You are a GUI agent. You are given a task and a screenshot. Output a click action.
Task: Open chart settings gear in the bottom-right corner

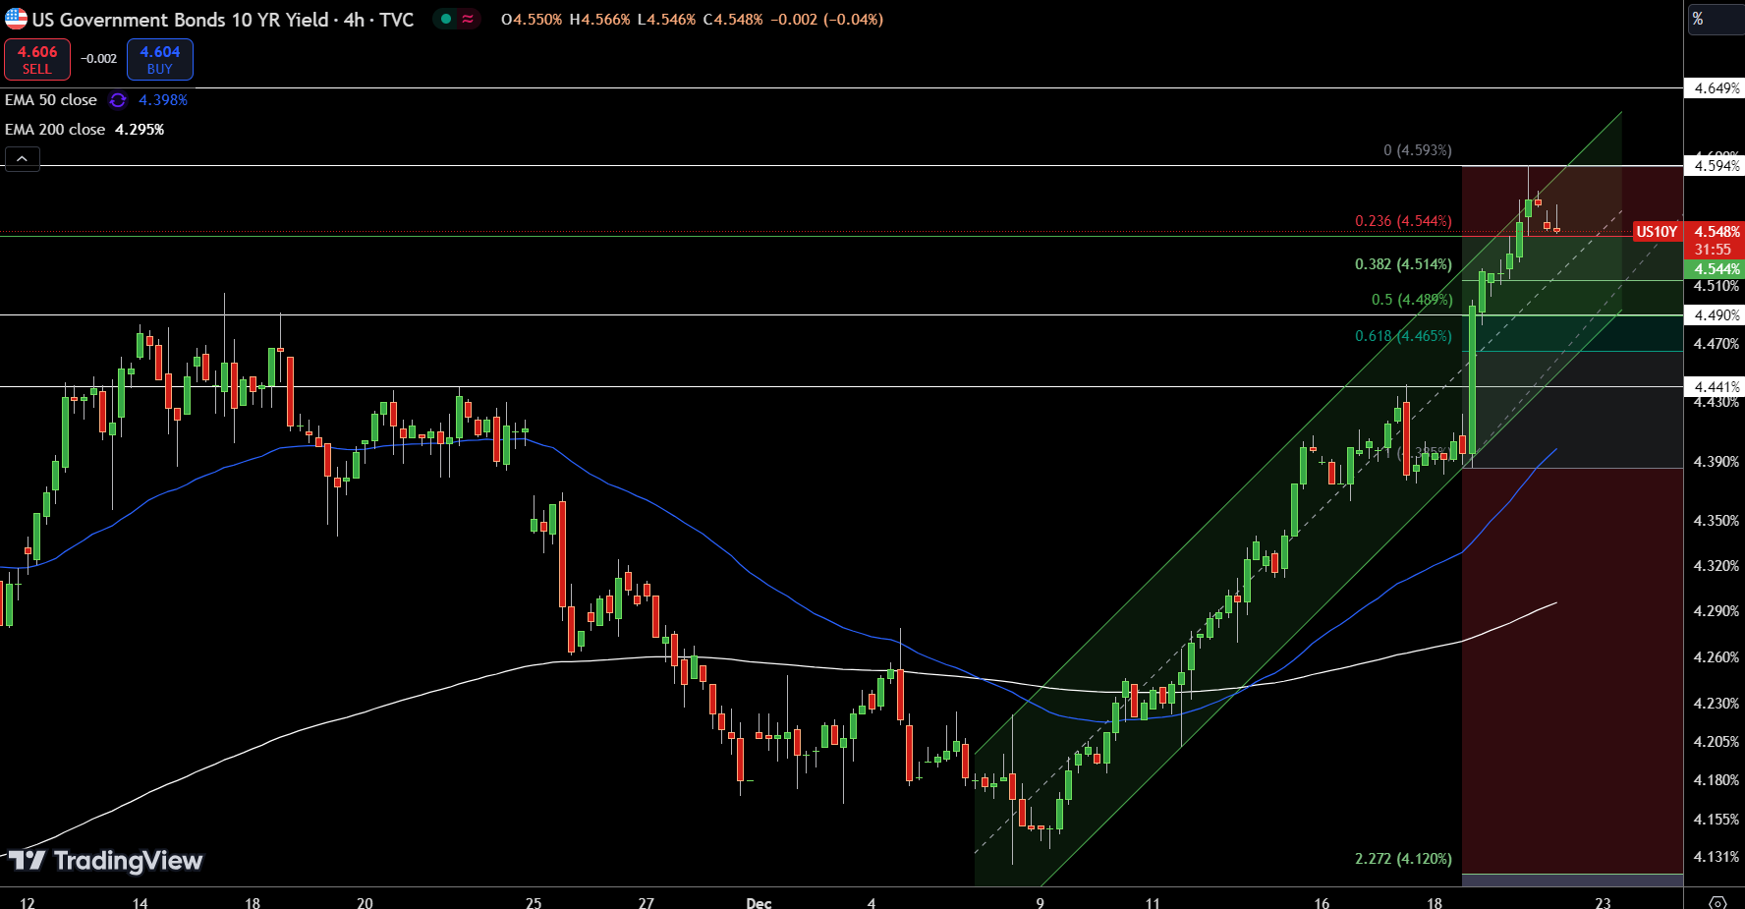pos(1717,902)
